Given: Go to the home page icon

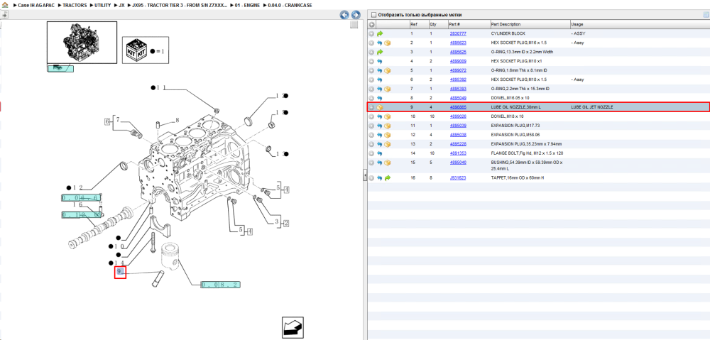Looking at the screenshot, I should pos(4,5).
